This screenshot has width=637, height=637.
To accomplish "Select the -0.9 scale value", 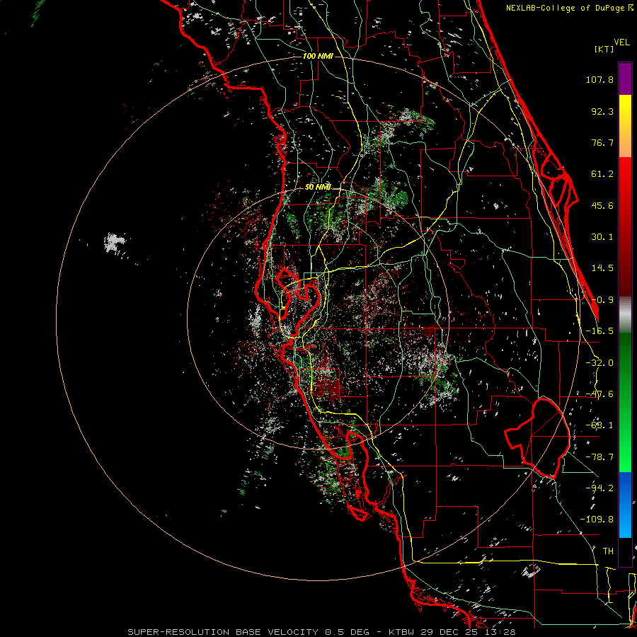I will click(x=602, y=300).
